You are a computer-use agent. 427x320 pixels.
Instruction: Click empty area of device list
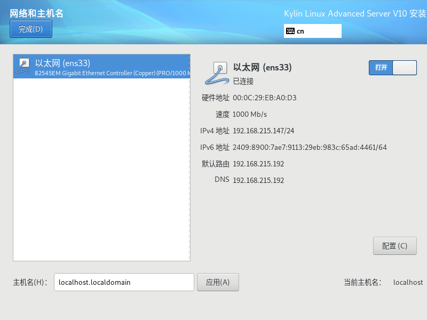pos(101,171)
